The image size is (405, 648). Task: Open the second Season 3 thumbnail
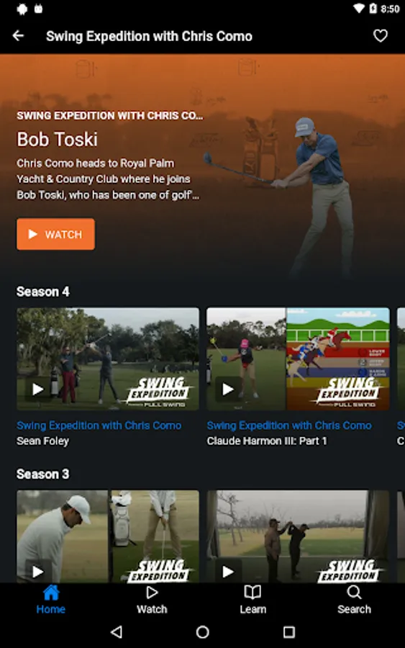(x=298, y=536)
